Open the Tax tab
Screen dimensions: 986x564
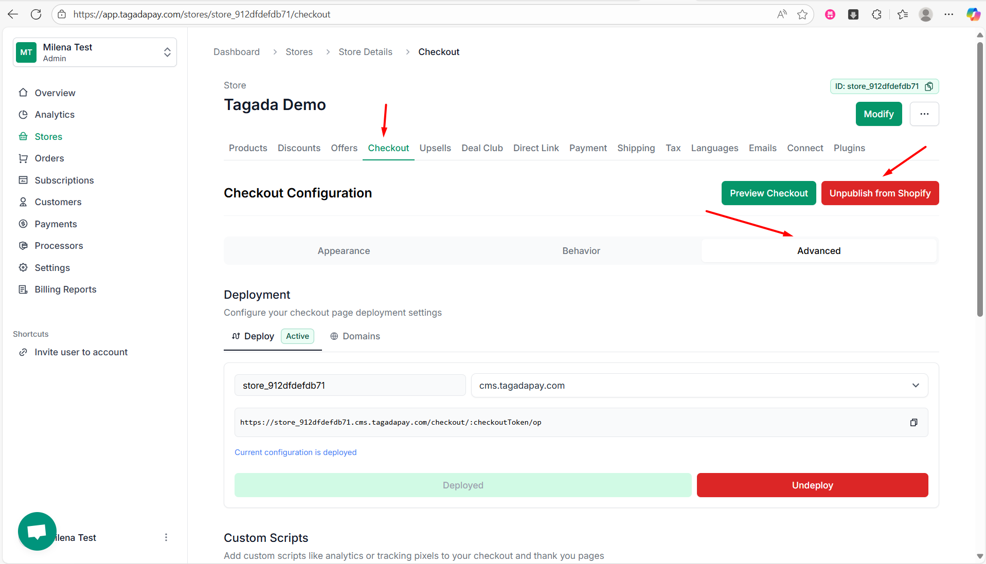click(x=673, y=148)
